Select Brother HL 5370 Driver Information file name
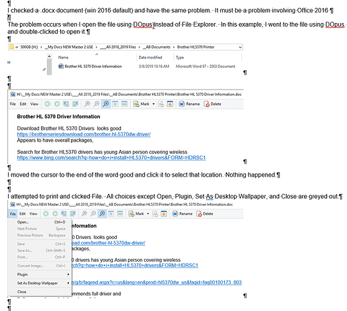This screenshot has height=311, width=347. point(93,67)
